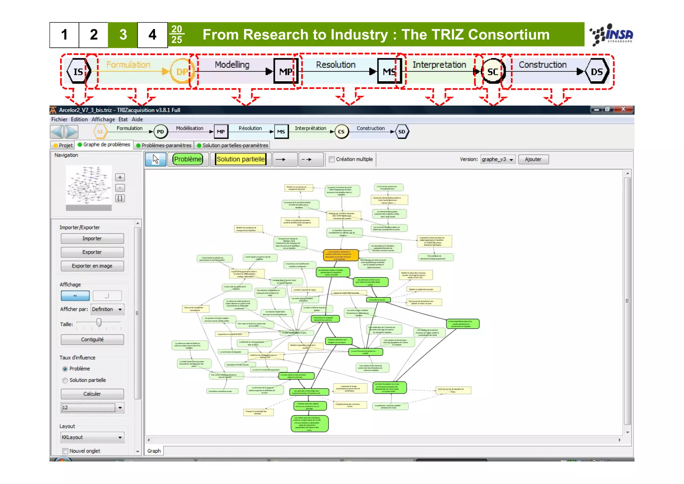Open the Version graphe_v3 dropdown

[498, 159]
